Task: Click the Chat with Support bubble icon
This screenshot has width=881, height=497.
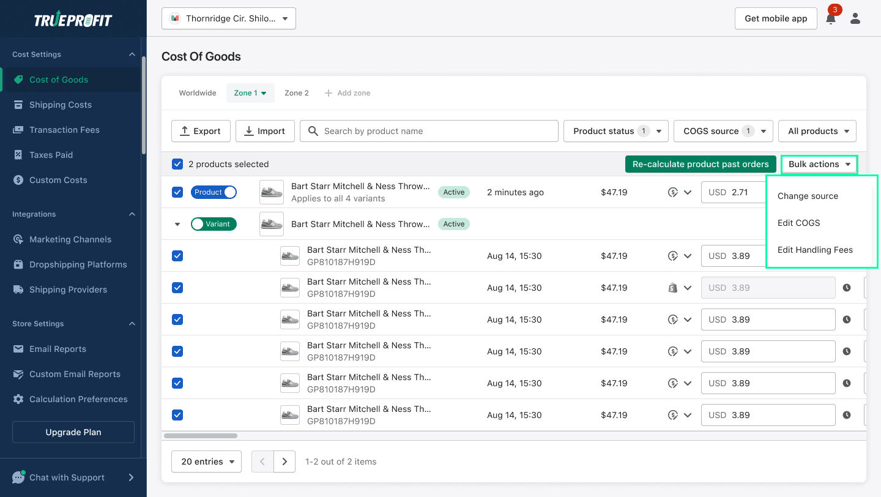Action: coord(18,477)
